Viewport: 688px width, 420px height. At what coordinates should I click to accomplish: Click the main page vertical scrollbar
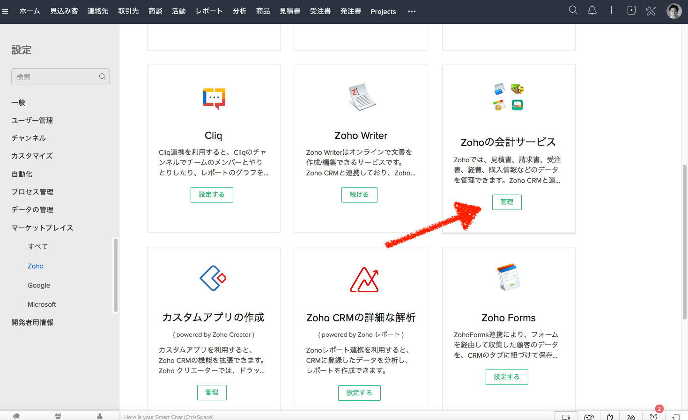[x=685, y=242]
